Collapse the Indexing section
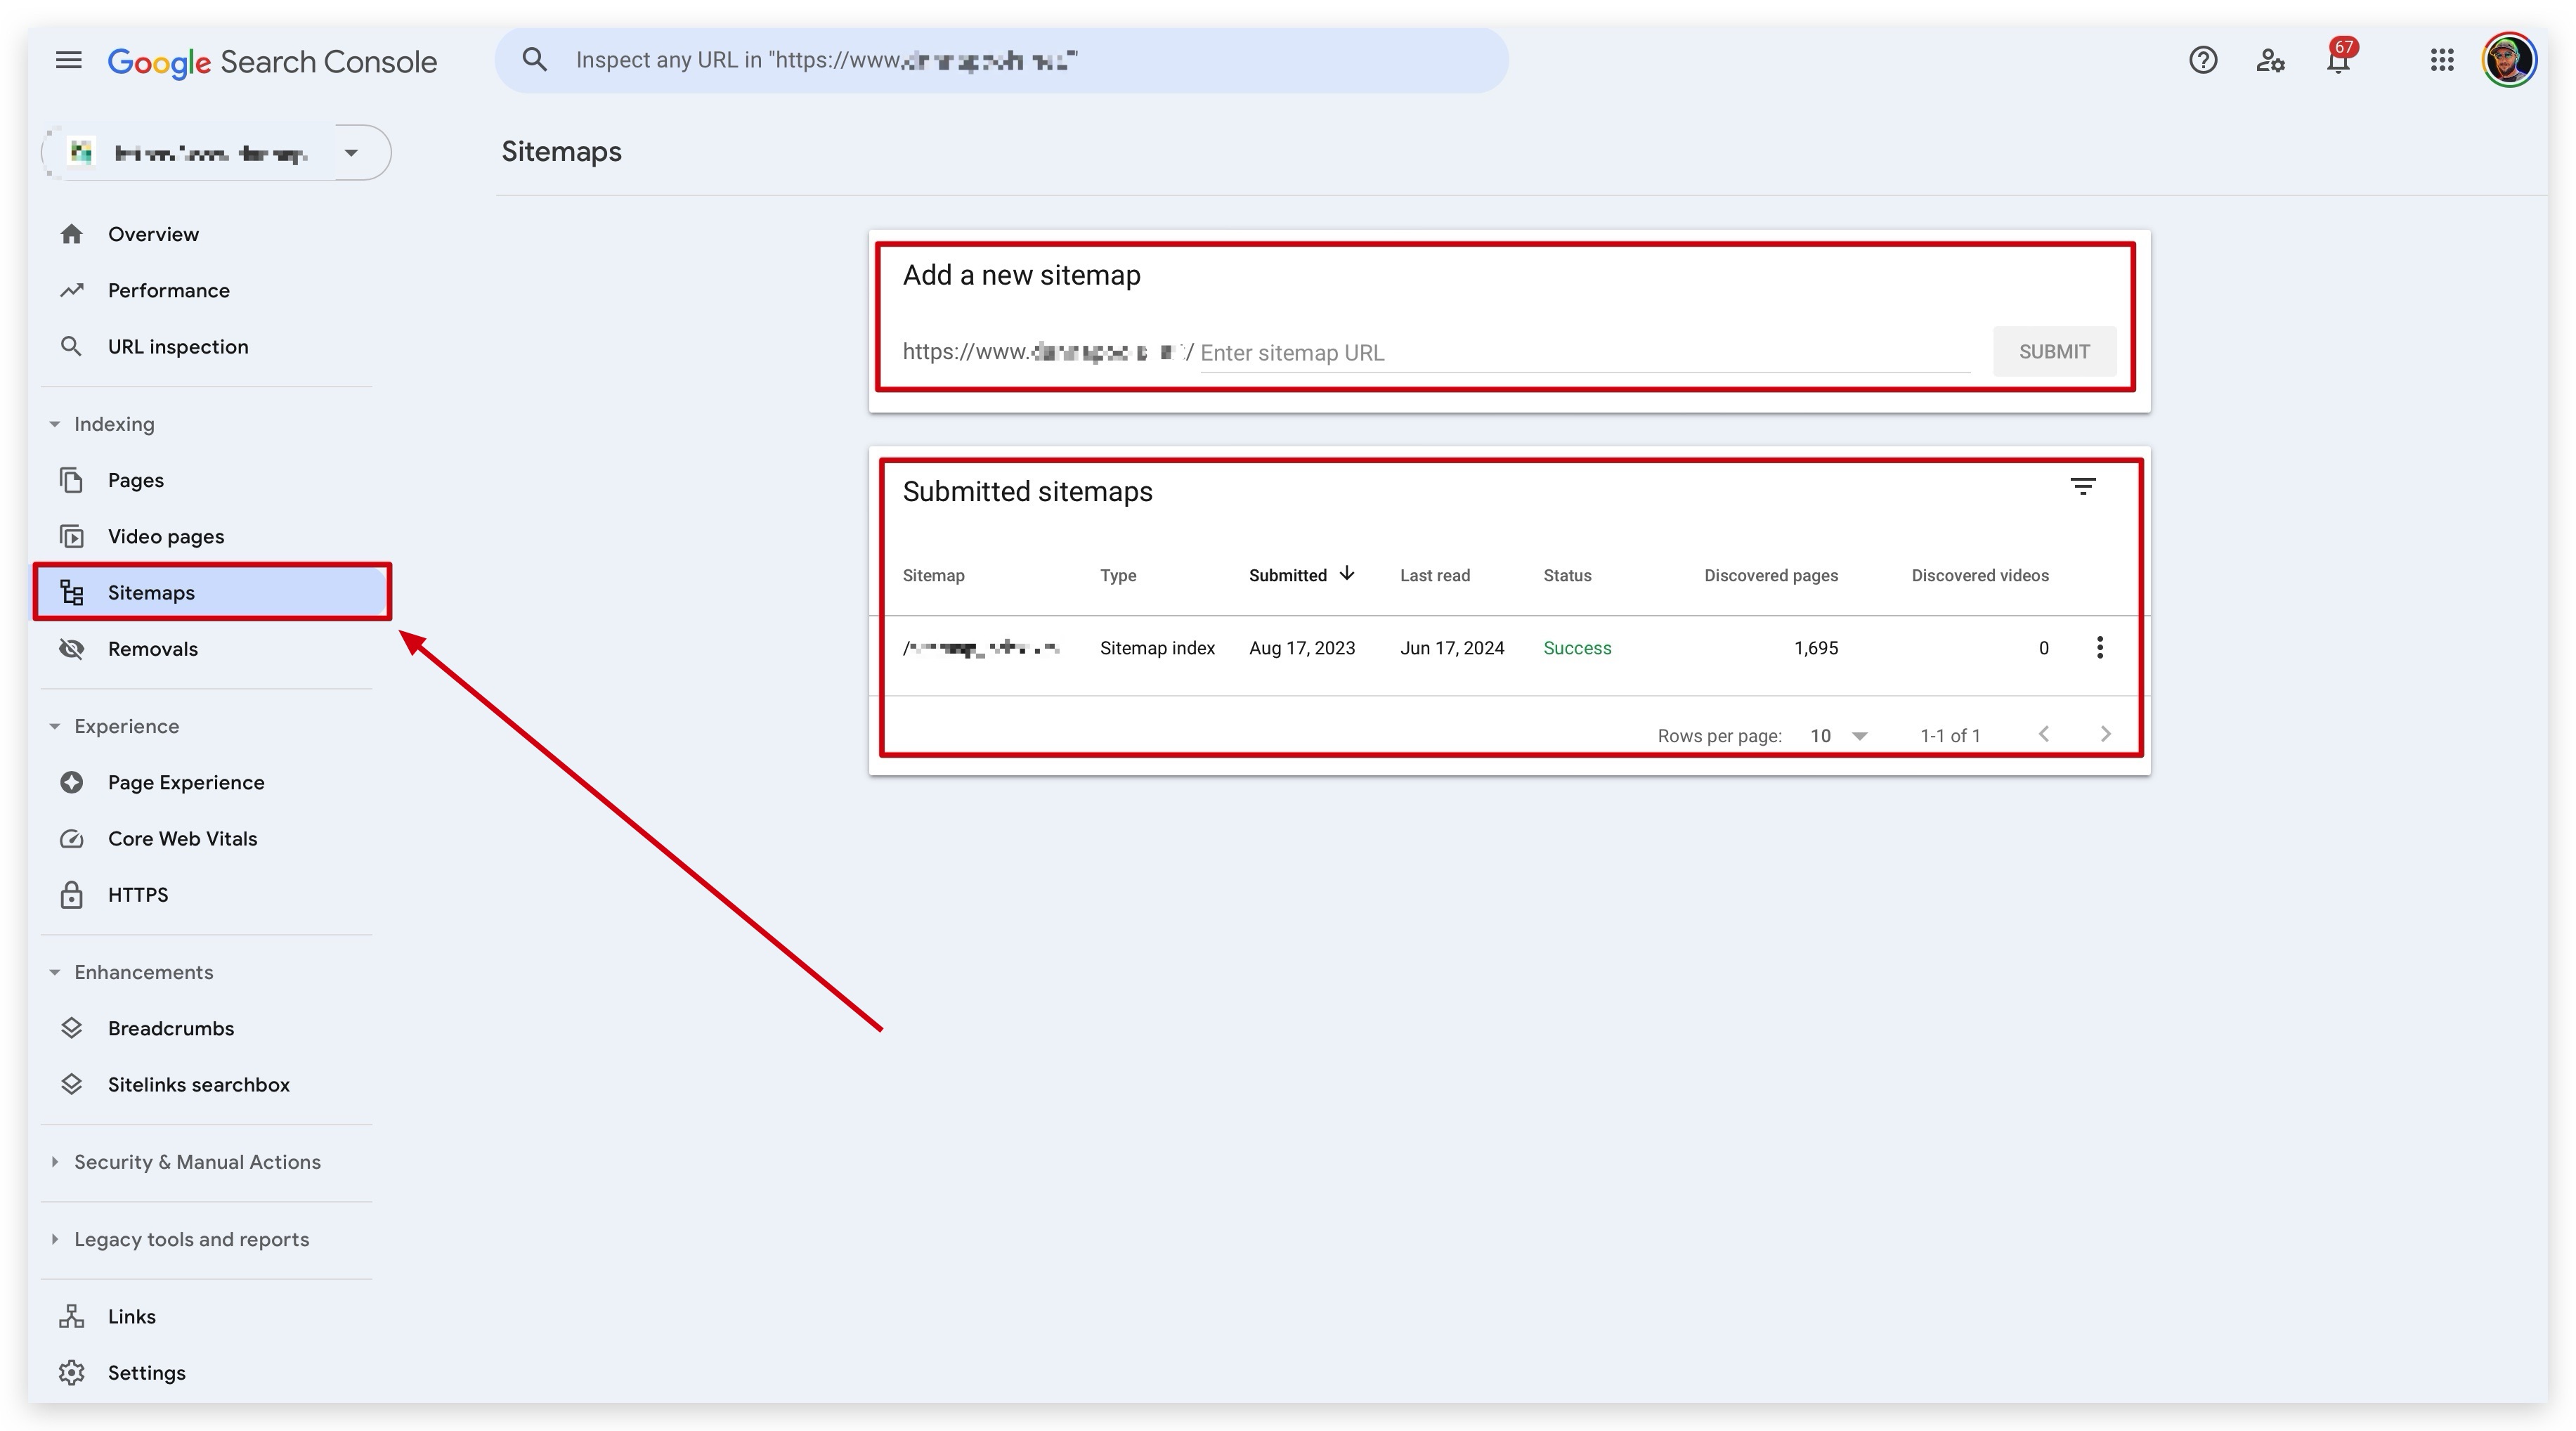Viewport: 2576px width, 1431px height. click(x=55, y=424)
